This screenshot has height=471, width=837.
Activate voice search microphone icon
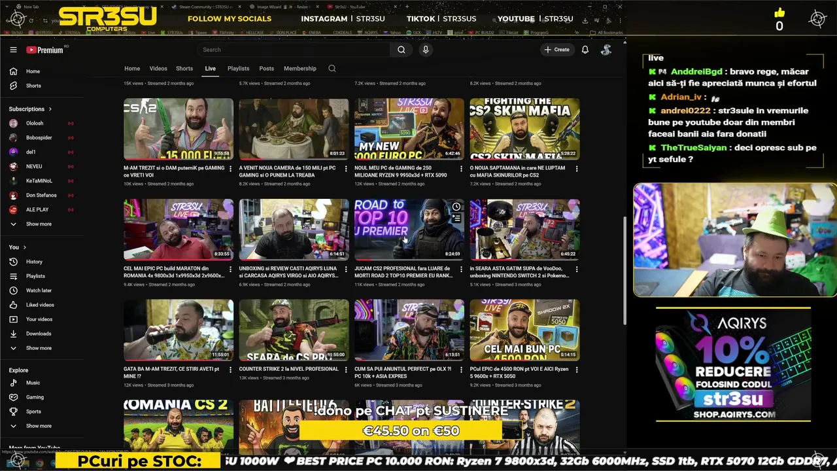(x=426, y=50)
